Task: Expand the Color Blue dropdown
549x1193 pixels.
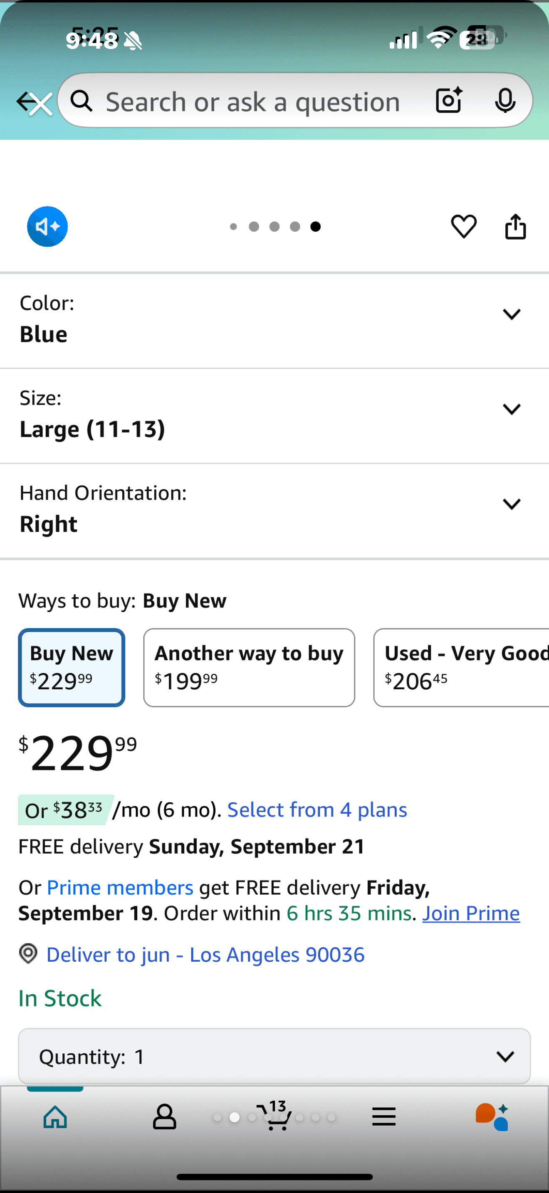Action: [x=511, y=314]
